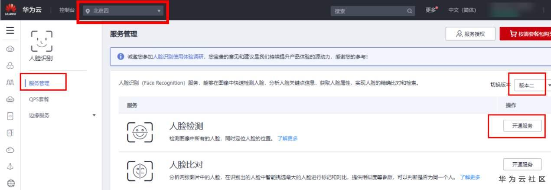Open region dropdown 北京四

(x=123, y=10)
